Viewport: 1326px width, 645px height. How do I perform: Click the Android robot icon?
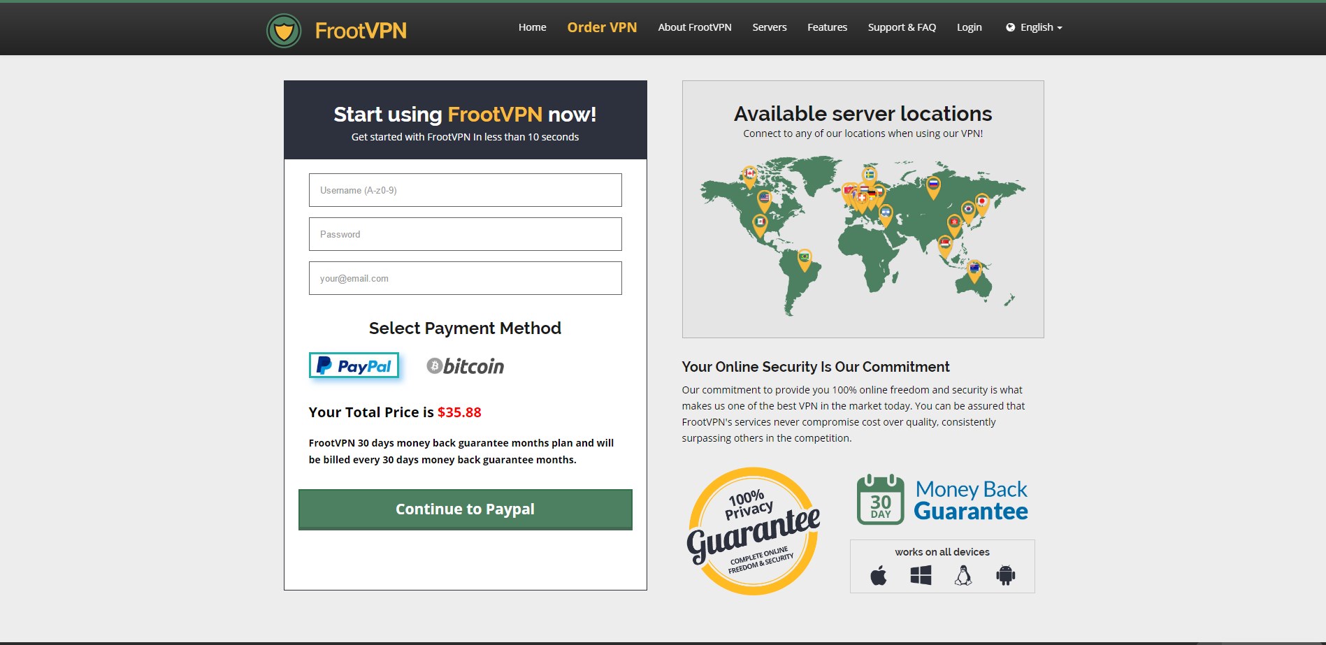pyautogui.click(x=1005, y=575)
